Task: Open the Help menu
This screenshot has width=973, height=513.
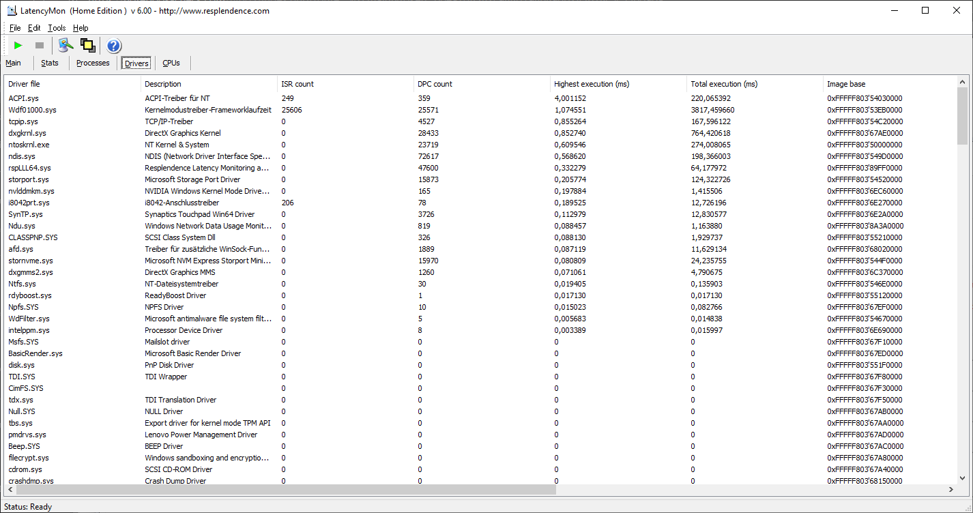Action: [81, 28]
